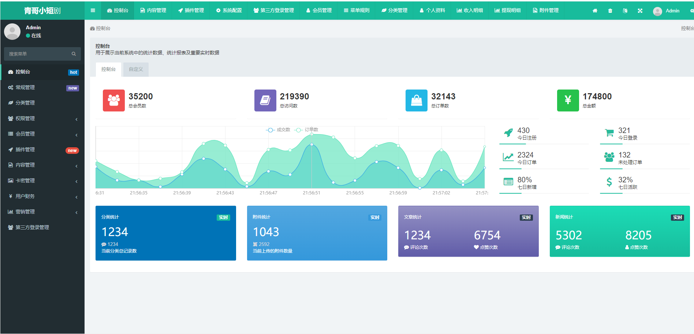The width and height of the screenshot is (694, 334).
Task: Expand the 权限管理 sidebar menu
Action: tap(42, 118)
